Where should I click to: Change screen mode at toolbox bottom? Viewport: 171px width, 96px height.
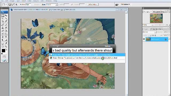4,60
